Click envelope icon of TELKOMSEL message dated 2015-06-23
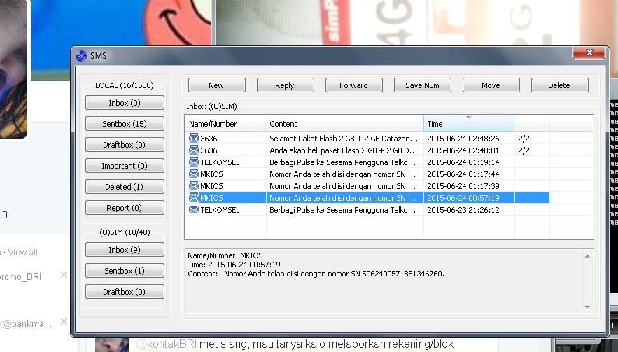Viewport: 618px width, 352px height. coord(194,210)
